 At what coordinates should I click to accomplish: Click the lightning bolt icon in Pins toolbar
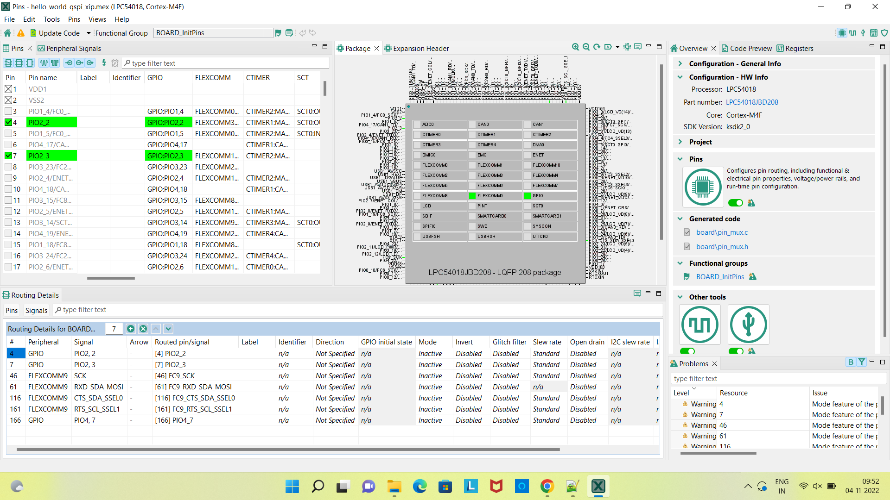pyautogui.click(x=104, y=63)
